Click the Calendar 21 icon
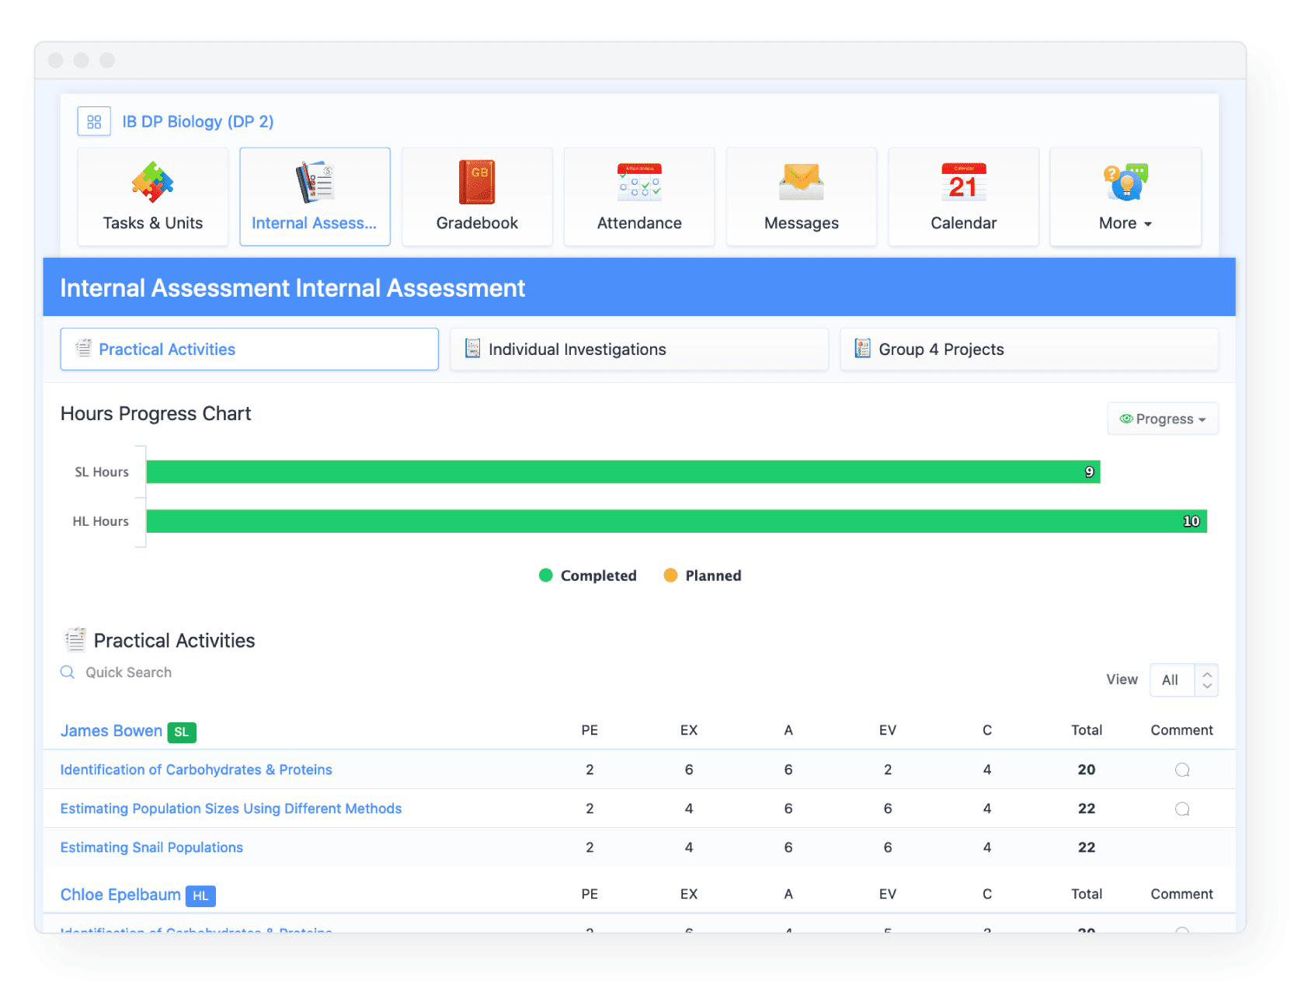Viewport: 1315px width, 1005px height. 964,182
